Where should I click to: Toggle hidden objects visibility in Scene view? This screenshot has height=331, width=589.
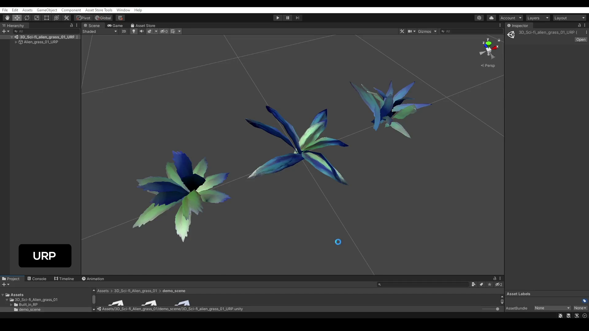pos(164,31)
